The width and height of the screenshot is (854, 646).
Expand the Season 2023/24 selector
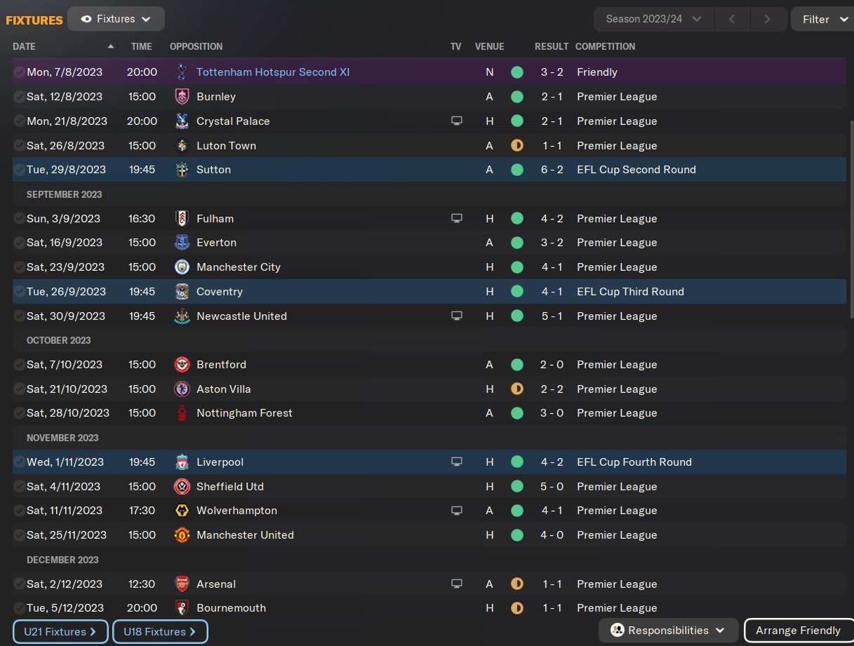pos(653,19)
